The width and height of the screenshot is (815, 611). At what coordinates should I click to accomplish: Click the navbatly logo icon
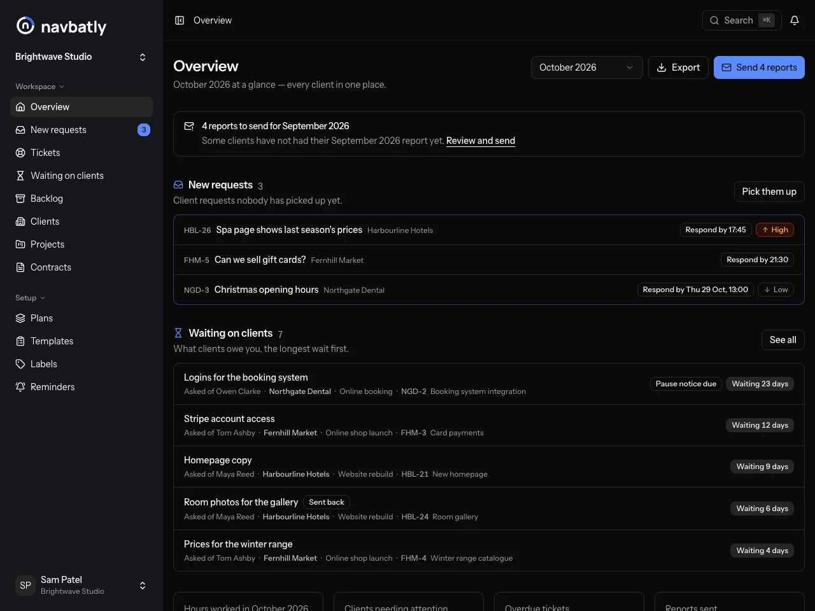25,25
